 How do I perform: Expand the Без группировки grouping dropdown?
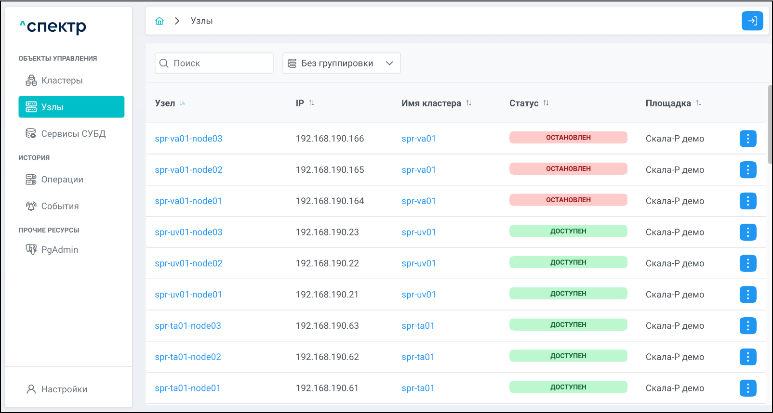pos(341,63)
